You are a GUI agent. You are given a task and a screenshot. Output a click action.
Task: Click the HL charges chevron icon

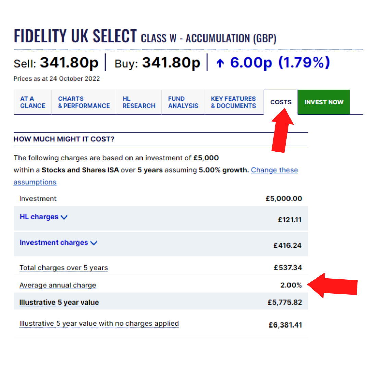pos(64,217)
